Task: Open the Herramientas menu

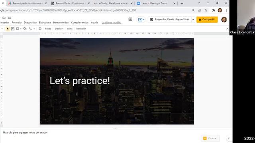Action: pos(61,23)
